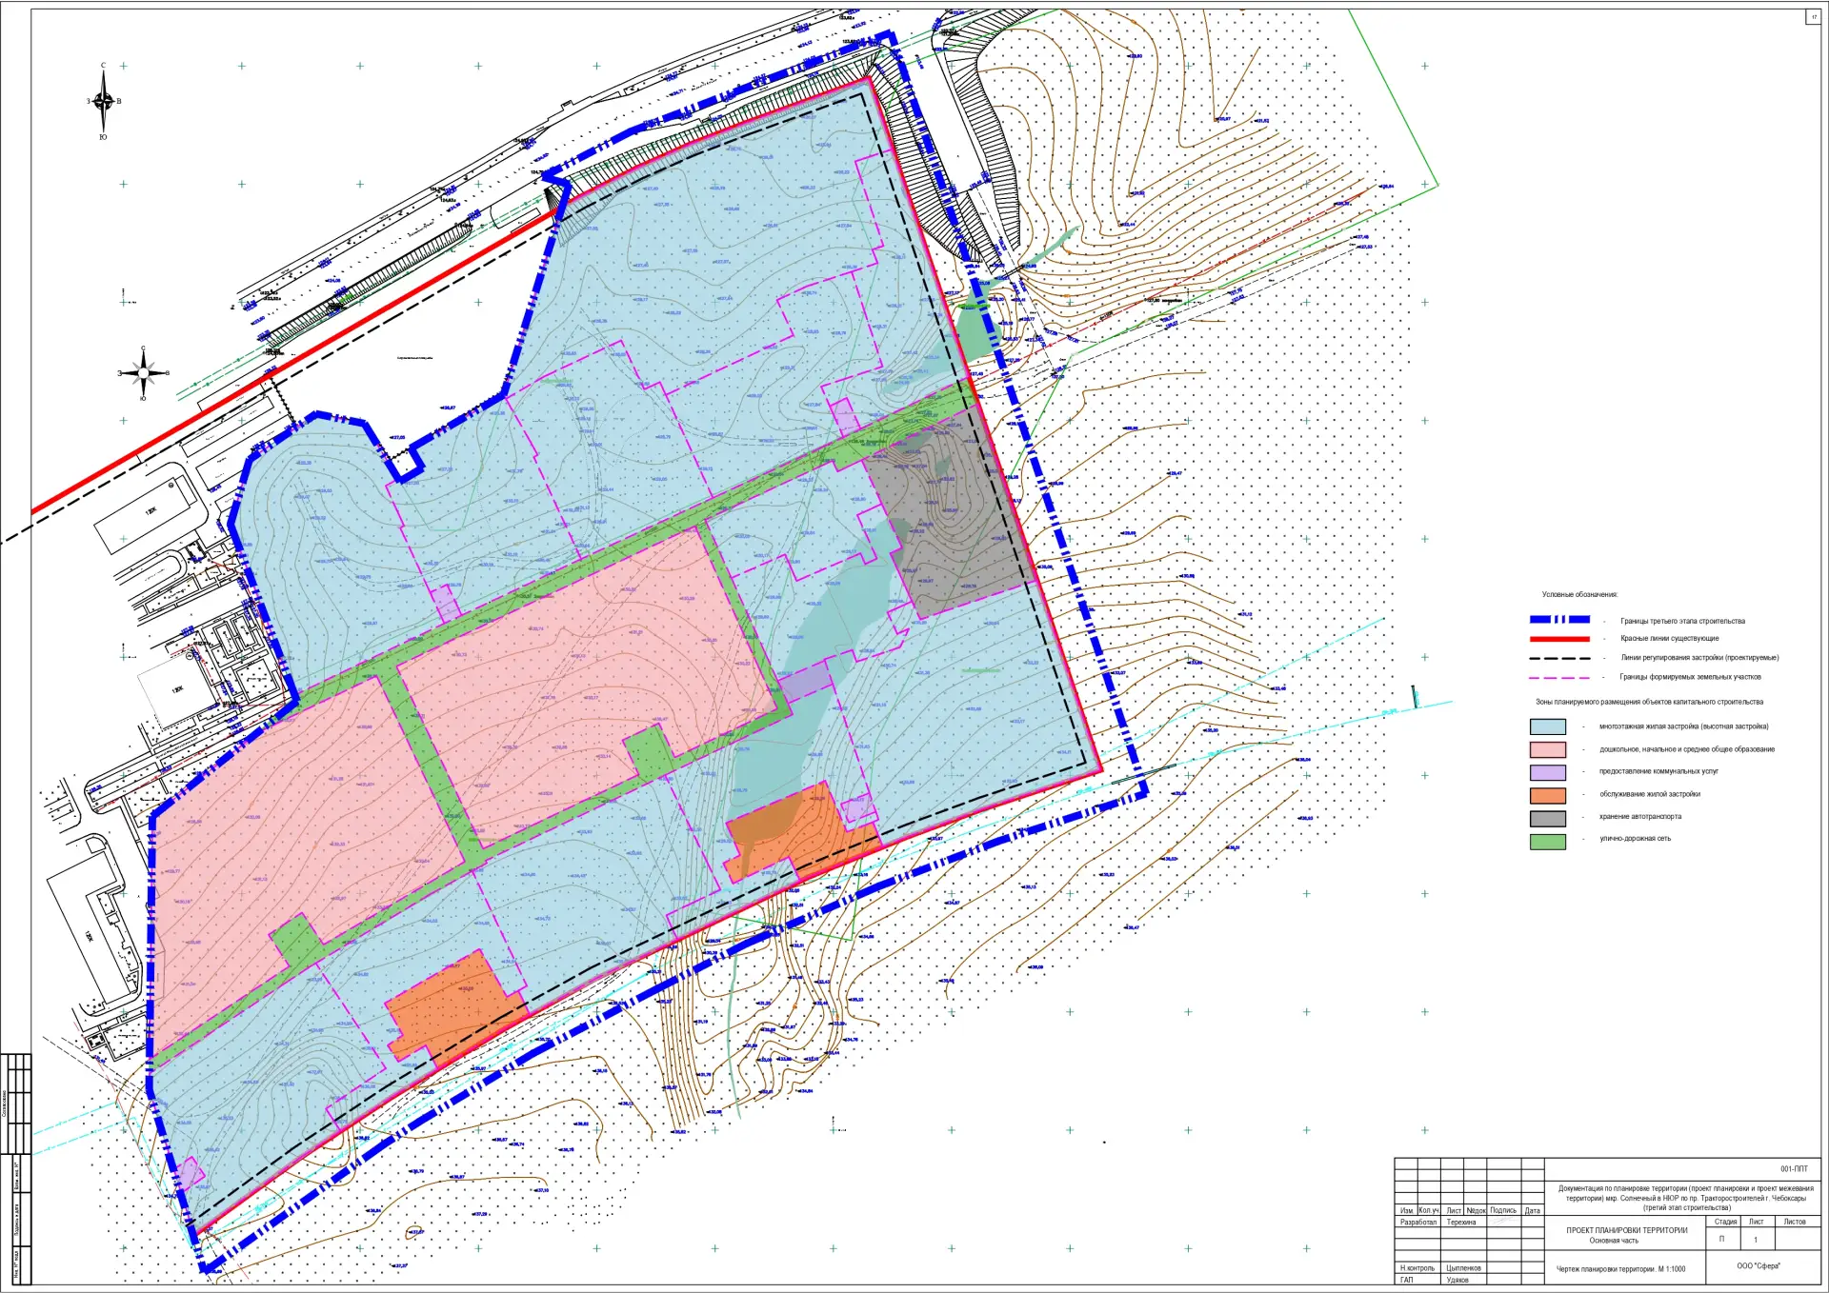Click the 'улично-дорожная сеть' legend text
The width and height of the screenshot is (1829, 1293).
[1635, 839]
